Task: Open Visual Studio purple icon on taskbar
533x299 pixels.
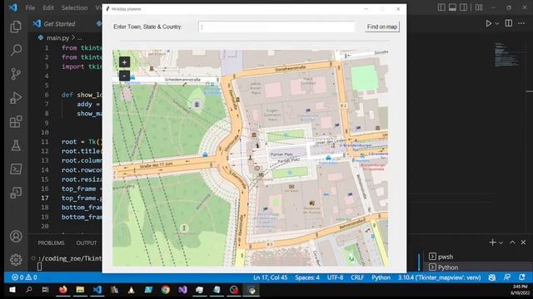Action: click(182, 290)
